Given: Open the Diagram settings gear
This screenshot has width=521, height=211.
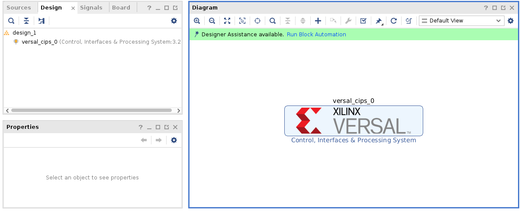Looking at the screenshot, I should [511, 21].
